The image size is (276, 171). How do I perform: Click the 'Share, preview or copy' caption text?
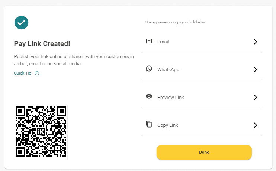pos(175,22)
